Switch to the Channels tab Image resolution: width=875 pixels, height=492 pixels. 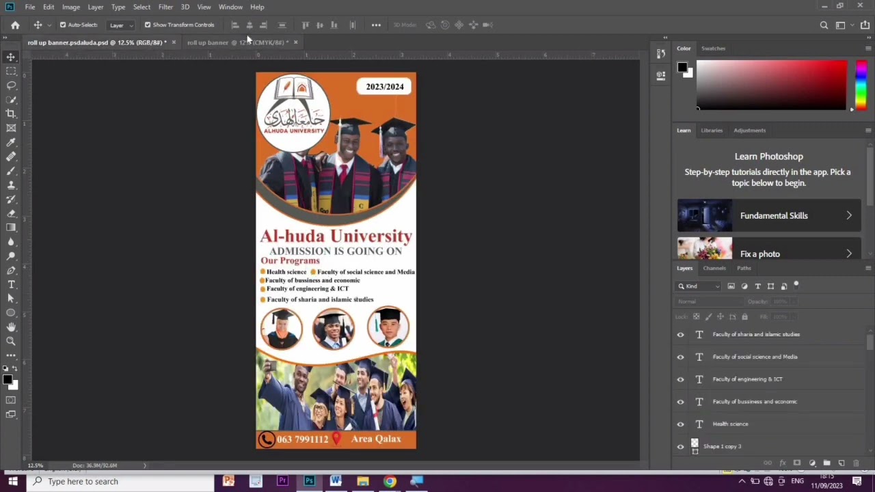tap(714, 269)
